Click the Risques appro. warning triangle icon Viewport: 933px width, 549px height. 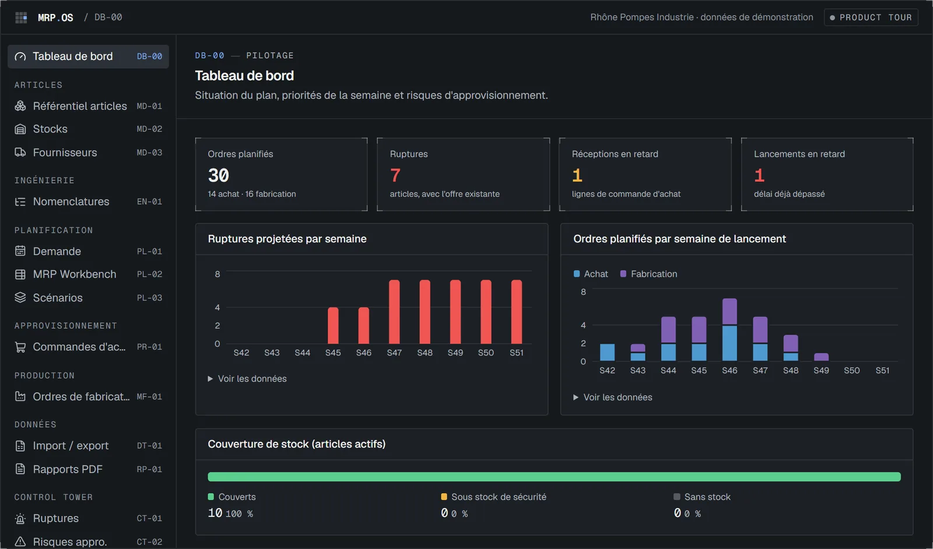(x=20, y=542)
